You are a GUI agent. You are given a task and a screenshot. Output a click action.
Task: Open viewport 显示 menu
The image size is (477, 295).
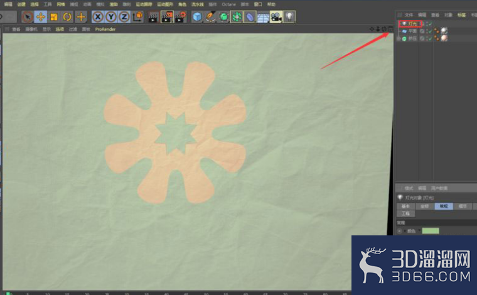[46, 29]
